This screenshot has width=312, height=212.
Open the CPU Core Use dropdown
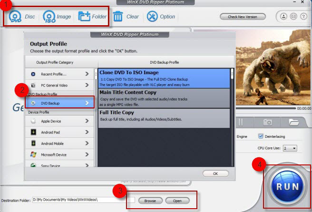coord(290,148)
